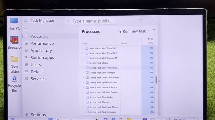Click gear icon of Service Host: User Manager
Image resolution: width=215 pixels, height=120 pixels.
pyautogui.click(x=87, y=73)
